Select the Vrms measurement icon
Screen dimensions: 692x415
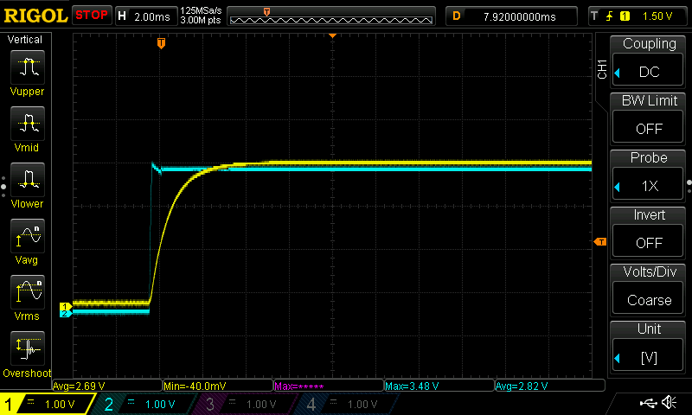(x=28, y=292)
